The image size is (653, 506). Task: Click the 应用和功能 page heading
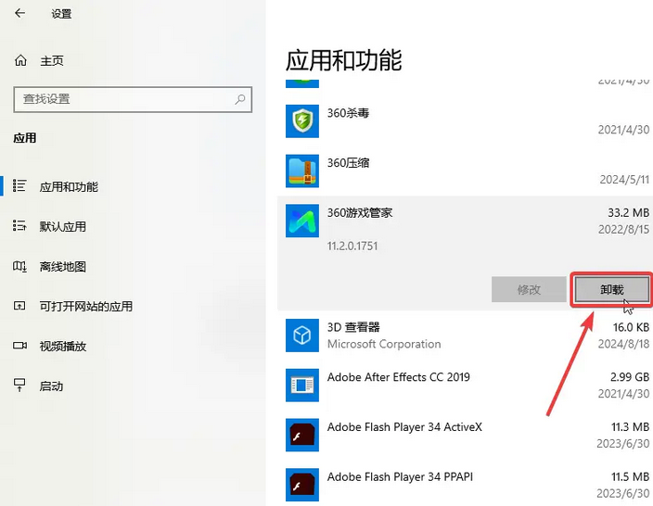click(x=344, y=60)
